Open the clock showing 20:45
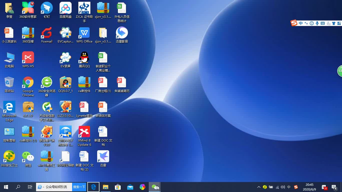Viewport: 342px width, 192px height. [x=309, y=187]
